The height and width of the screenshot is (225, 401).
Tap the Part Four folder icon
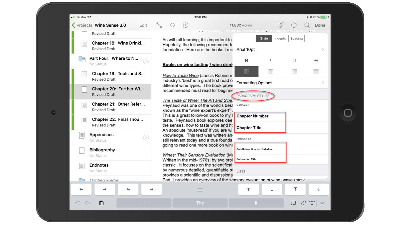tap(82, 59)
